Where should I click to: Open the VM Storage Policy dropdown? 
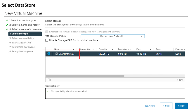click(x=113, y=36)
